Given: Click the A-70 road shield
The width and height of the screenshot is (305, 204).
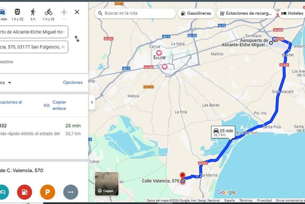Looking at the screenshot, I should (222, 26).
